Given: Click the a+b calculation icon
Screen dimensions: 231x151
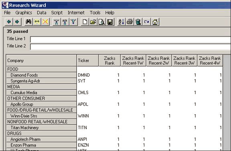Looking at the screenshot, I should pos(37,22).
